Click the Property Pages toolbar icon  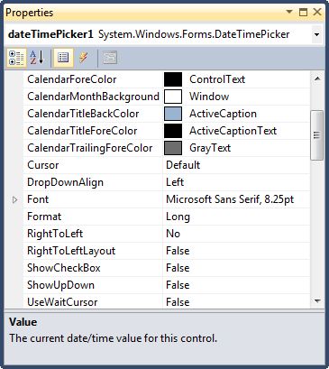click(110, 58)
